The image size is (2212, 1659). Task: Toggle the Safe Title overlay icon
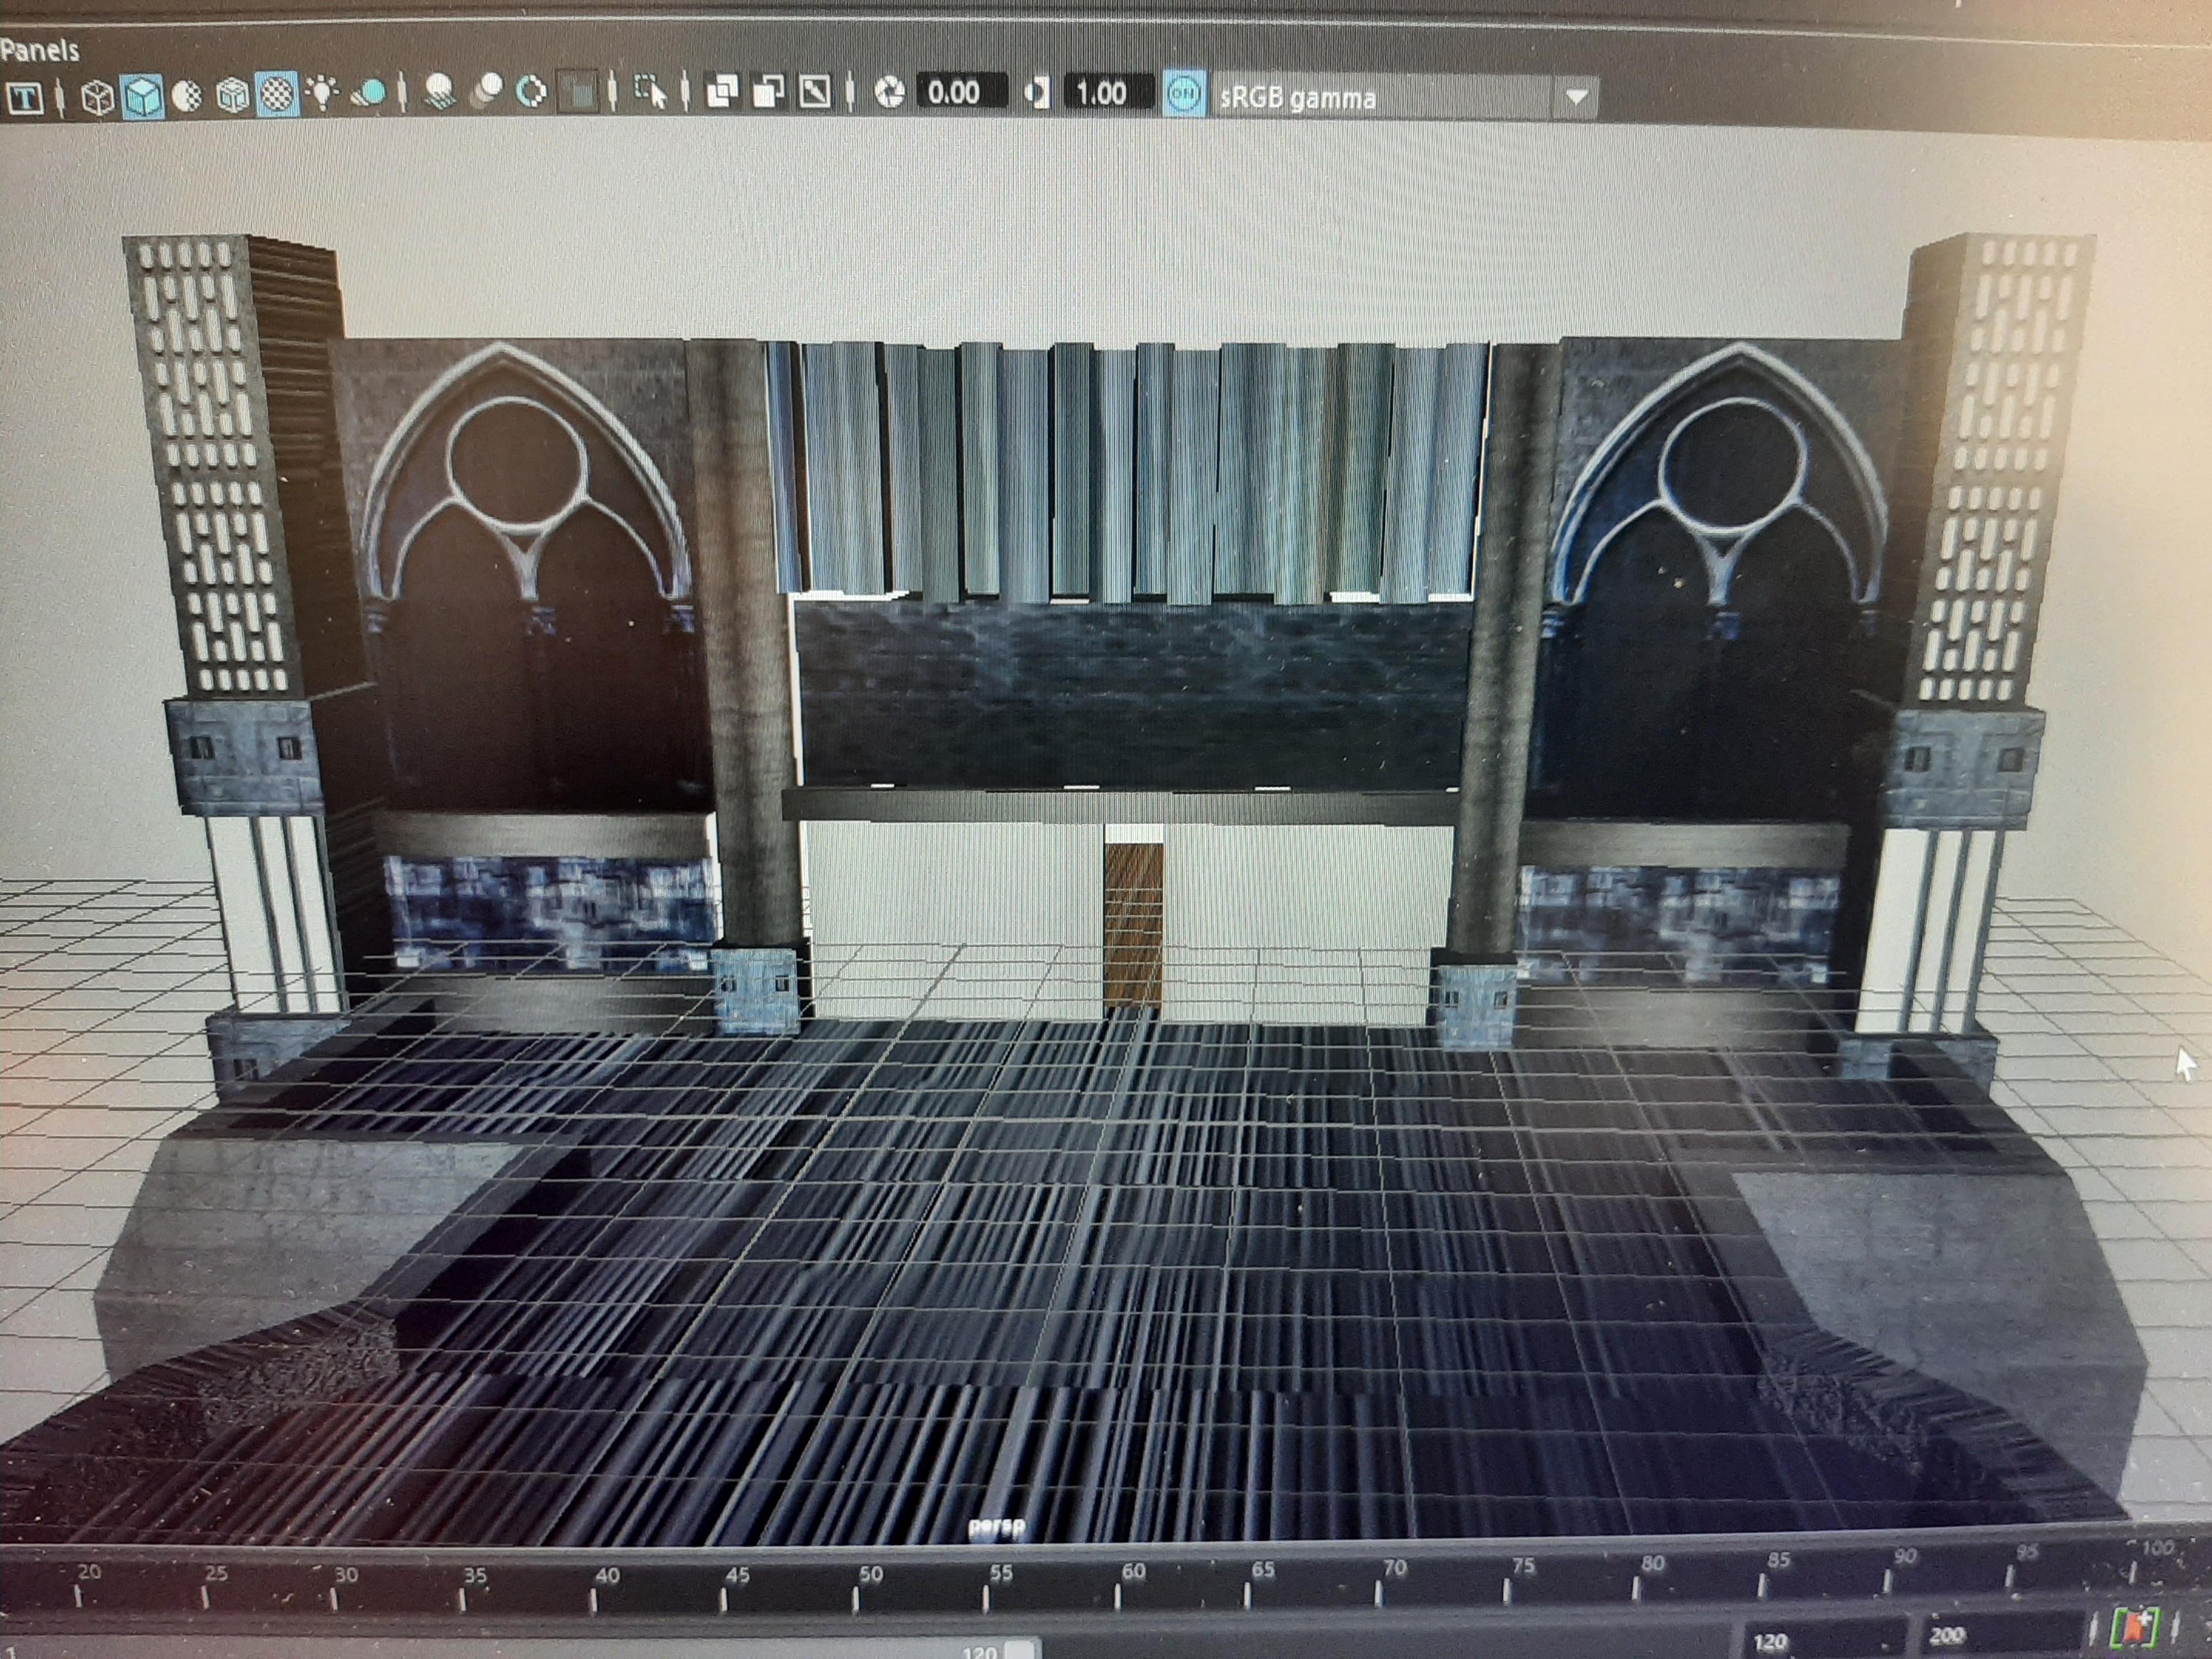[25, 97]
